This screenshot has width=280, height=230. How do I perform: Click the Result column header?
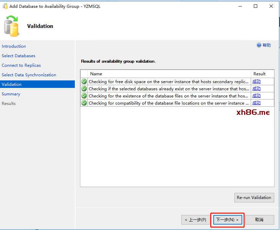(x=259, y=74)
